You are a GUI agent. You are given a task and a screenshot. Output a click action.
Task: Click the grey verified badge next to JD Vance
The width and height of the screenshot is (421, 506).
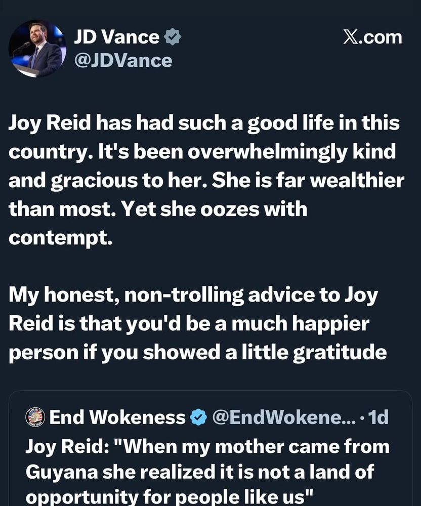174,36
